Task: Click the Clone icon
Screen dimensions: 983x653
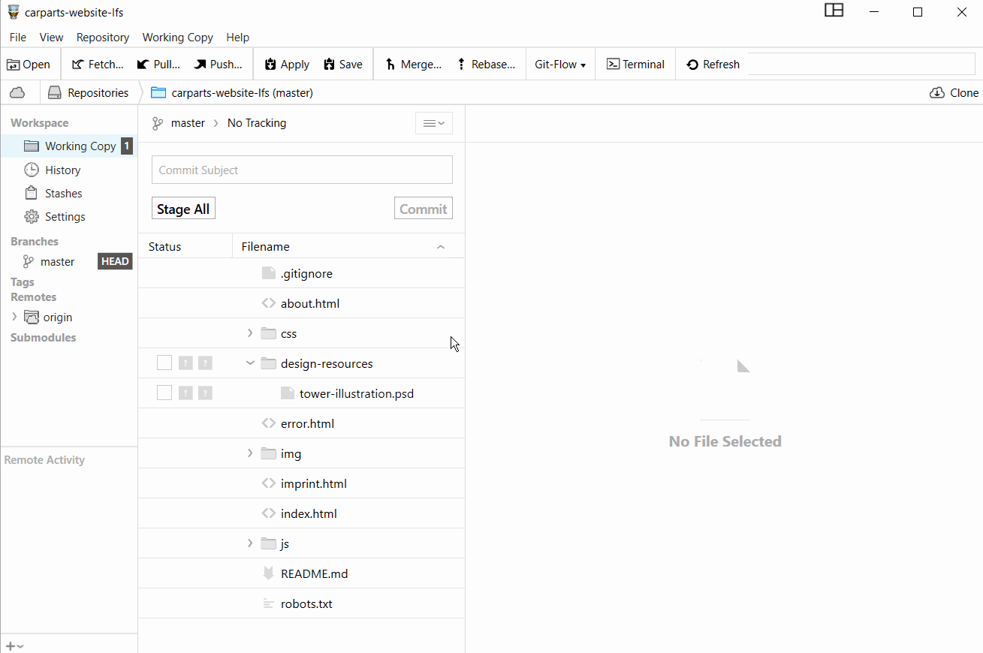Action: pos(937,93)
